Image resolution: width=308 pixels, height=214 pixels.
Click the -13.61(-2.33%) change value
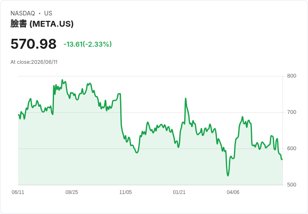pyautogui.click(x=87, y=44)
